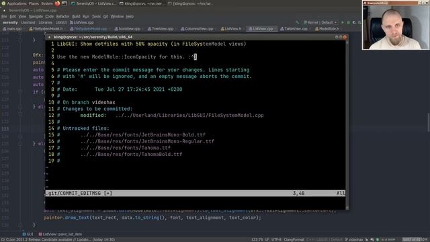
Task: Click the ClangFormat status bar indicator
Action: tap(294, 239)
